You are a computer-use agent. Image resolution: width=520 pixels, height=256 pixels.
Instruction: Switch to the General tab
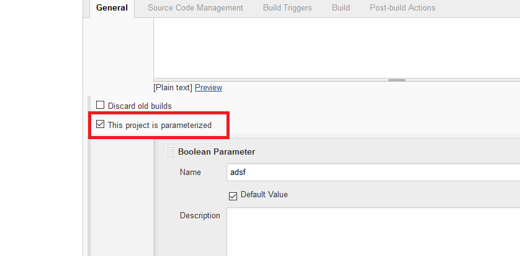112,8
